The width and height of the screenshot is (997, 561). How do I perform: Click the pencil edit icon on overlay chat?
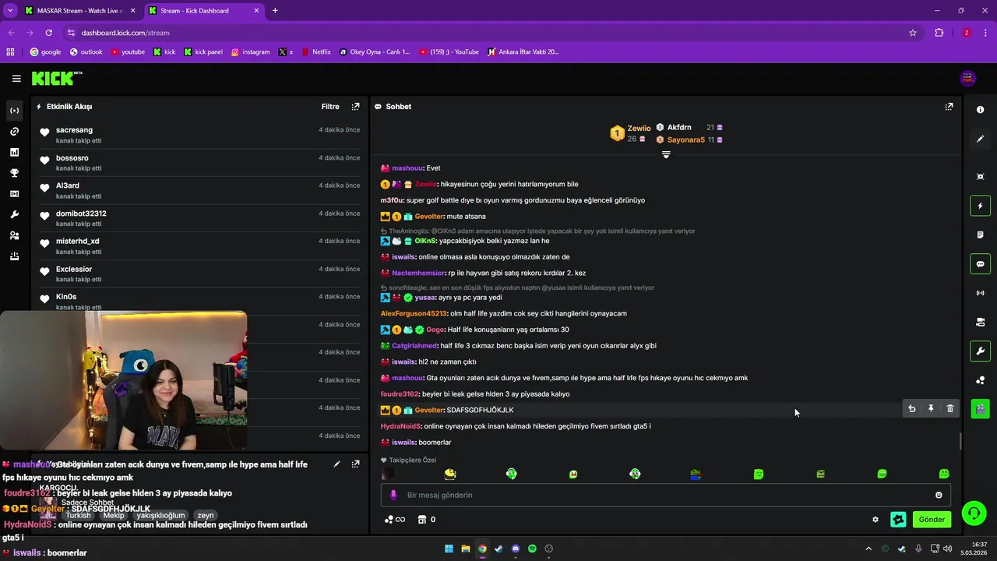[336, 464]
